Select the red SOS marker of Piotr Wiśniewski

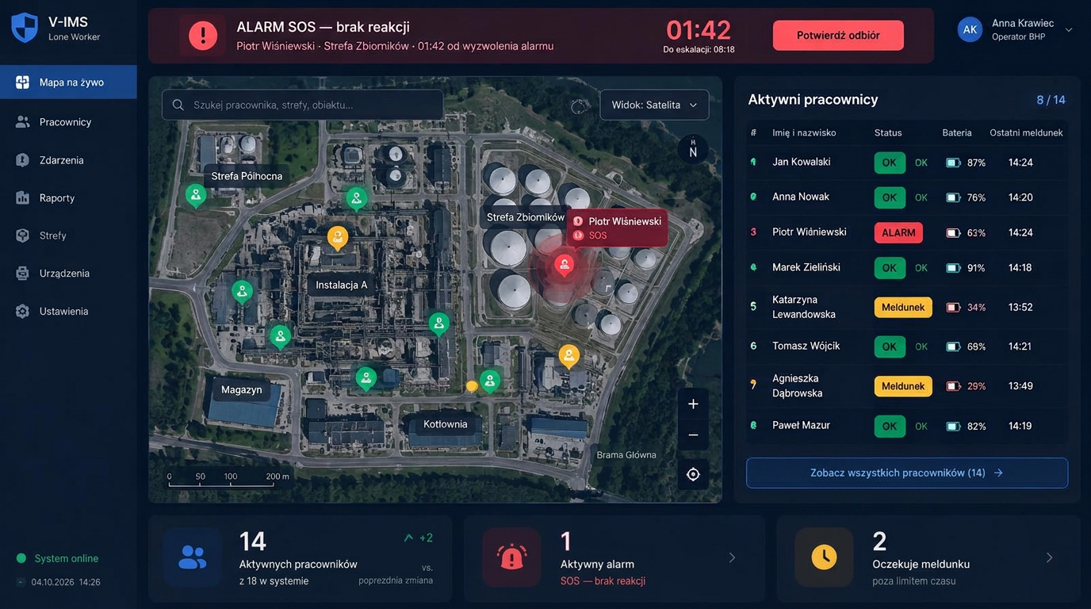pos(564,265)
